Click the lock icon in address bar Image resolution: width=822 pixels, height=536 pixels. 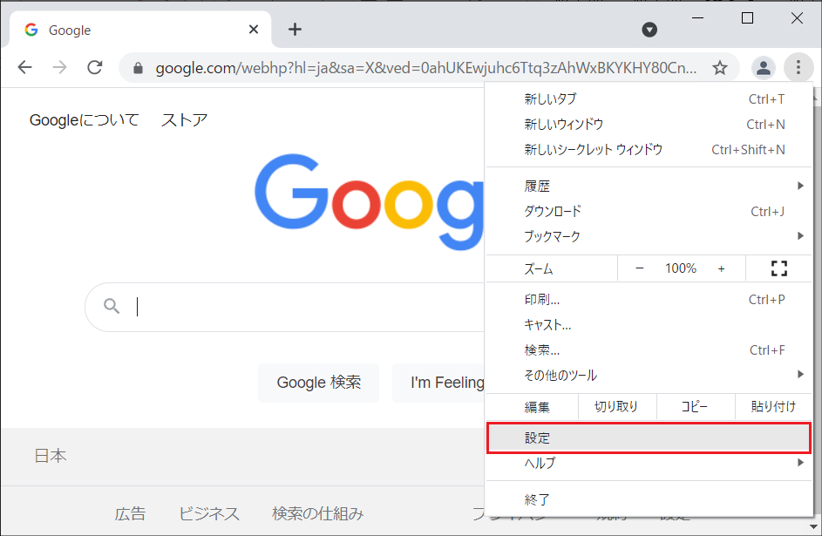tap(138, 68)
